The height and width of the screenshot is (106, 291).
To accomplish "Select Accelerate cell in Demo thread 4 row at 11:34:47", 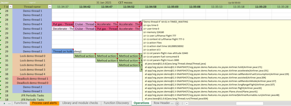I will [107, 24].
